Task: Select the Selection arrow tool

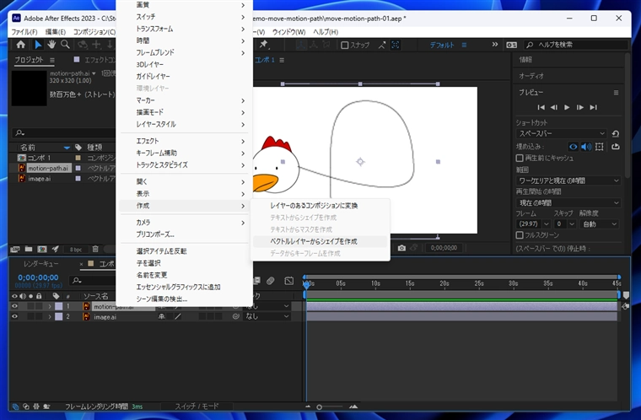Action: pos(38,45)
